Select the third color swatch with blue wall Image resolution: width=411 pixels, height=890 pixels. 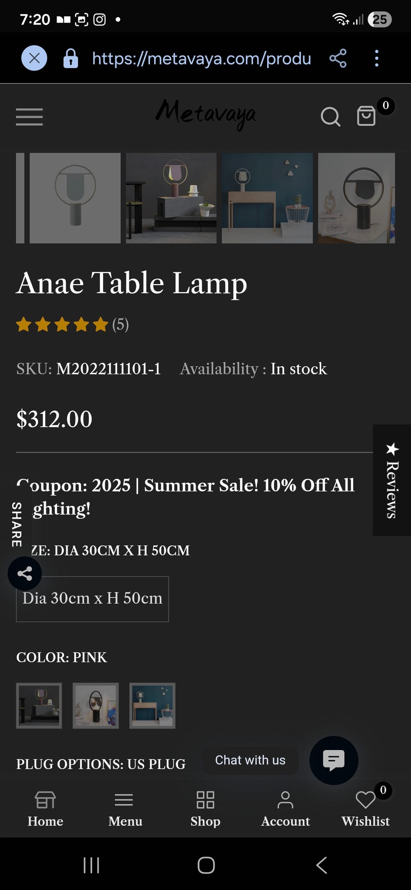[152, 706]
